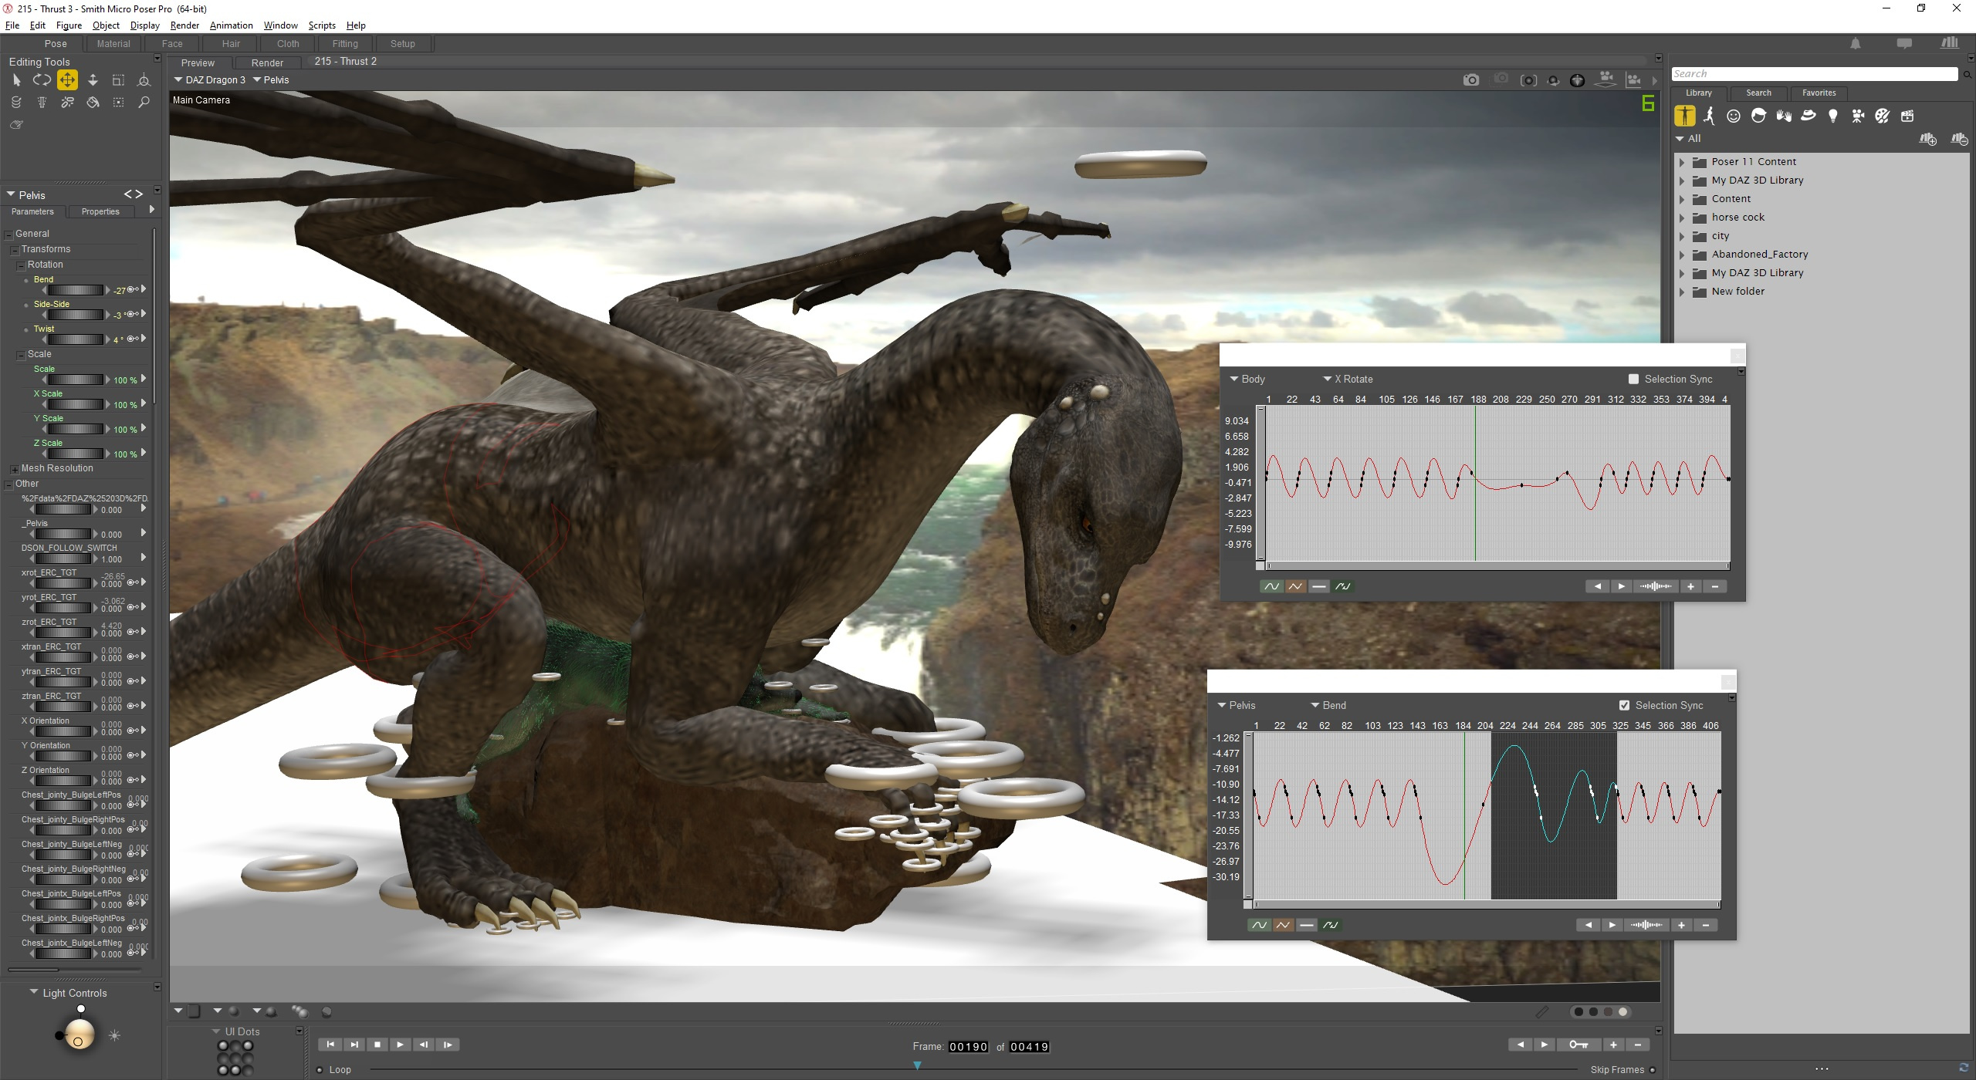Switch to the Properties tab

[100, 211]
